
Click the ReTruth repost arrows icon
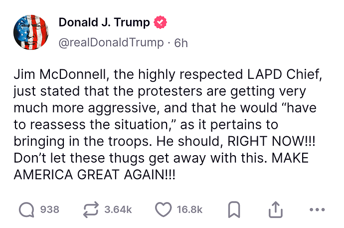pos(91,210)
